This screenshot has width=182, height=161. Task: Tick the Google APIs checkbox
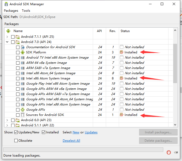pos(18,110)
